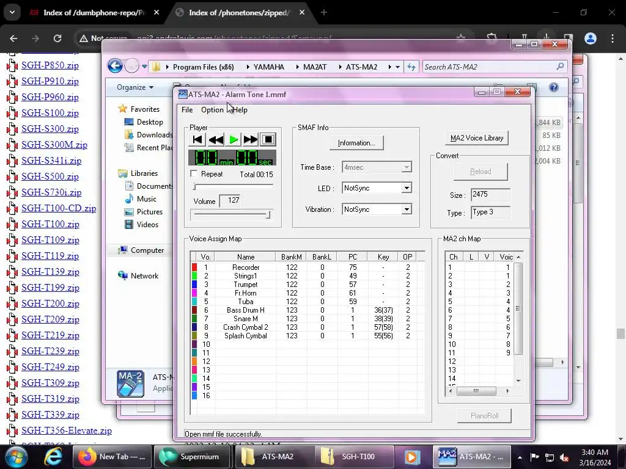626x469 pixels.
Task: Open the Option menu in ATS-MA2
Action: [x=212, y=110]
